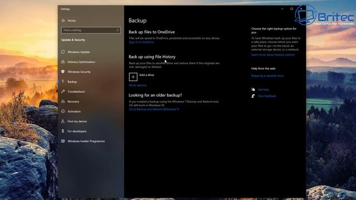Viewport: 356px width, 200px height.
Task: Click the Back up files to OneDrive heading
Action: point(152,32)
